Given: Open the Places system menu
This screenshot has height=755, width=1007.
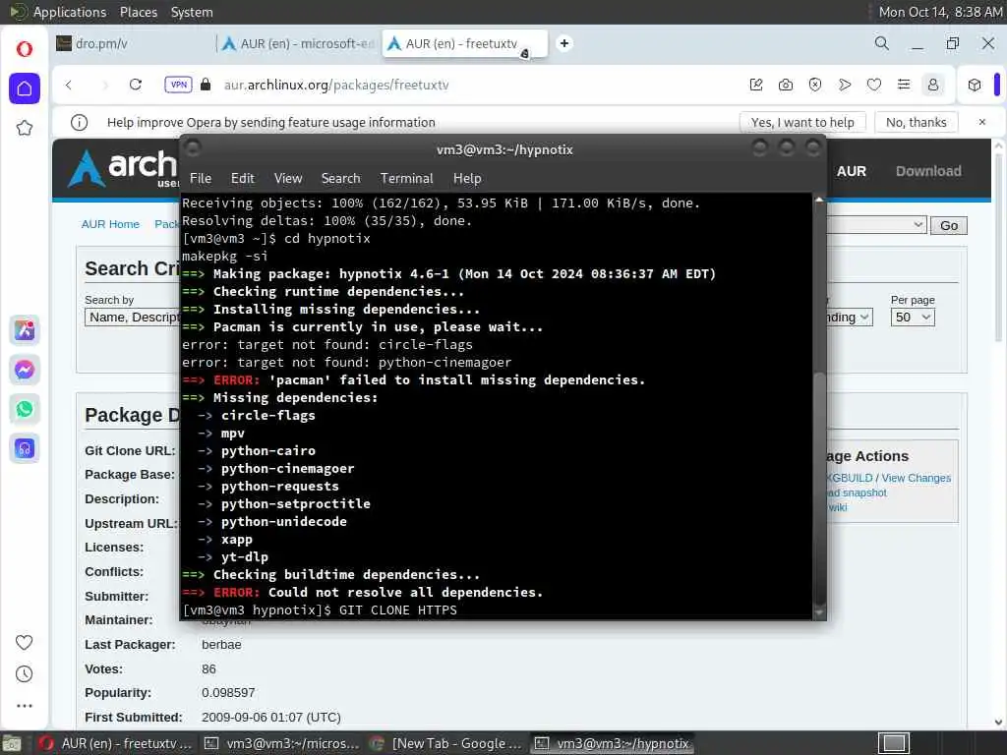Looking at the screenshot, I should pos(138,12).
